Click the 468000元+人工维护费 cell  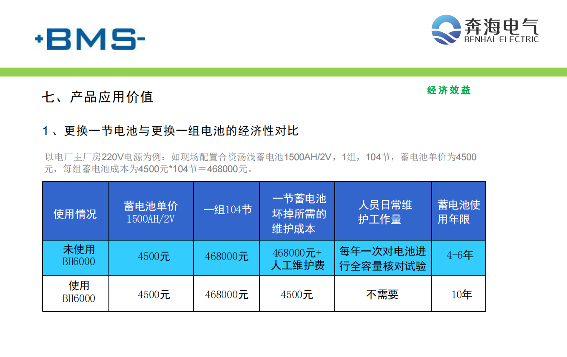[x=297, y=259]
